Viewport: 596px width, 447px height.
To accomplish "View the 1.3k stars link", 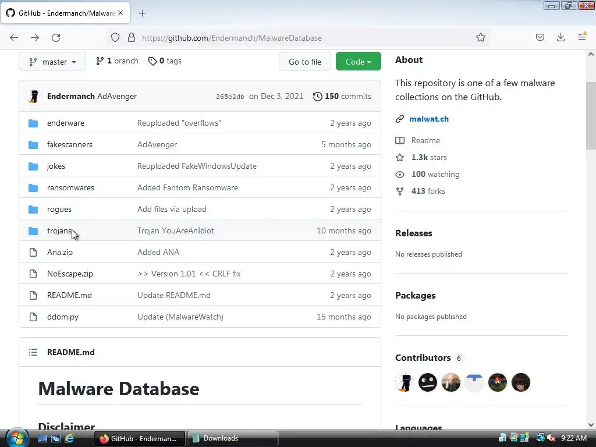I will pyautogui.click(x=429, y=157).
